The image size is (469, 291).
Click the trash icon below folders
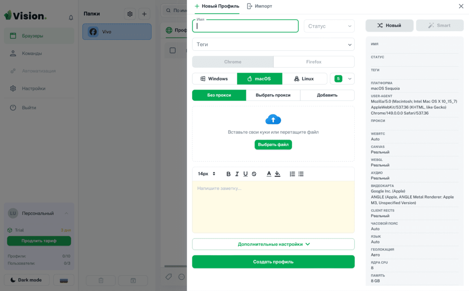point(101,281)
